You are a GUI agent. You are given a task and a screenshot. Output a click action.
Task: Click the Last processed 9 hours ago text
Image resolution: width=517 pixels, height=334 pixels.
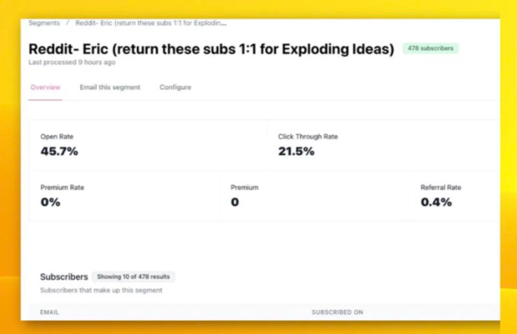[x=72, y=63]
